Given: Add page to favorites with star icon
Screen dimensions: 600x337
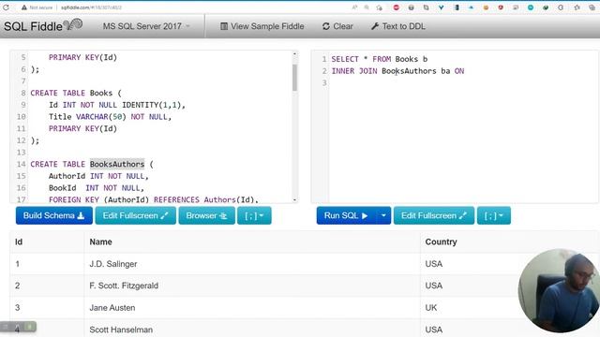Looking at the screenshot, I should pyautogui.click(x=379, y=7).
